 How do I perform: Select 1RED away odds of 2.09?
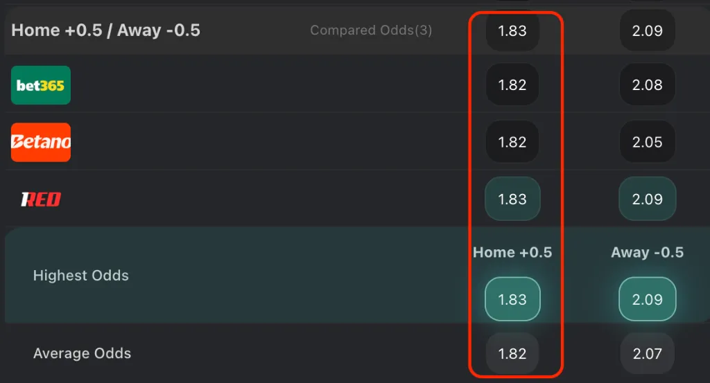tap(647, 199)
